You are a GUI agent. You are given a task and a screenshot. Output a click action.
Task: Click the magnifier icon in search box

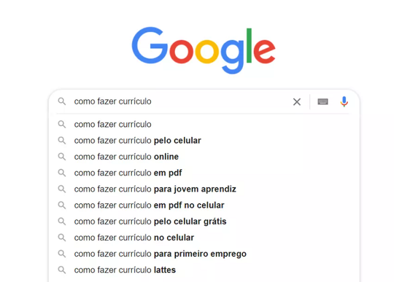point(61,102)
